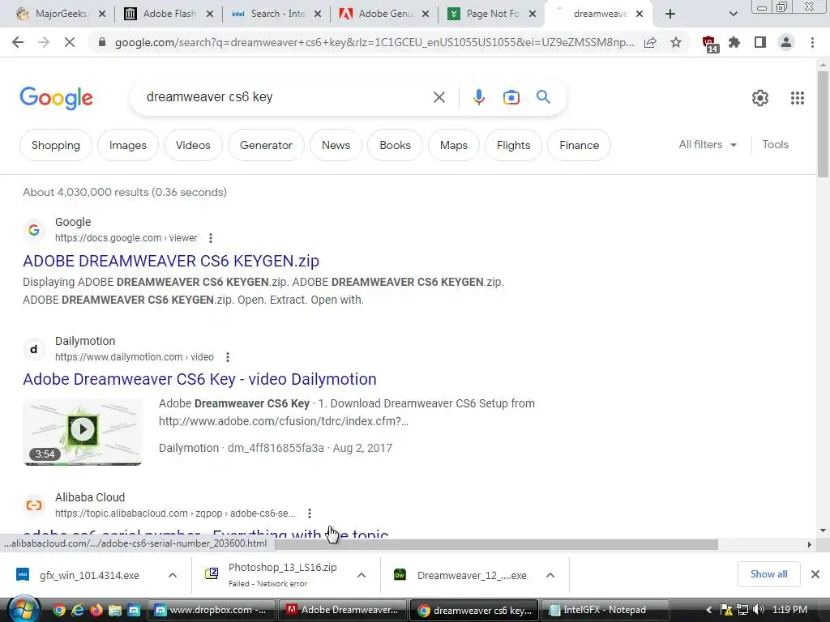Image resolution: width=830 pixels, height=622 pixels.
Task: Launch Chrome from the quick launch bar
Action: (58, 611)
